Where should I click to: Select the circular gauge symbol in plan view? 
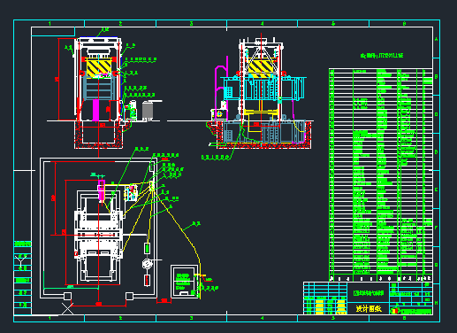[147, 264]
